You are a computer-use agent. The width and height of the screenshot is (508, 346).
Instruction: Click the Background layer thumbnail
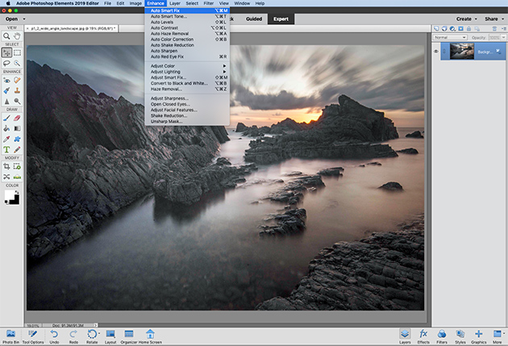[x=462, y=51]
